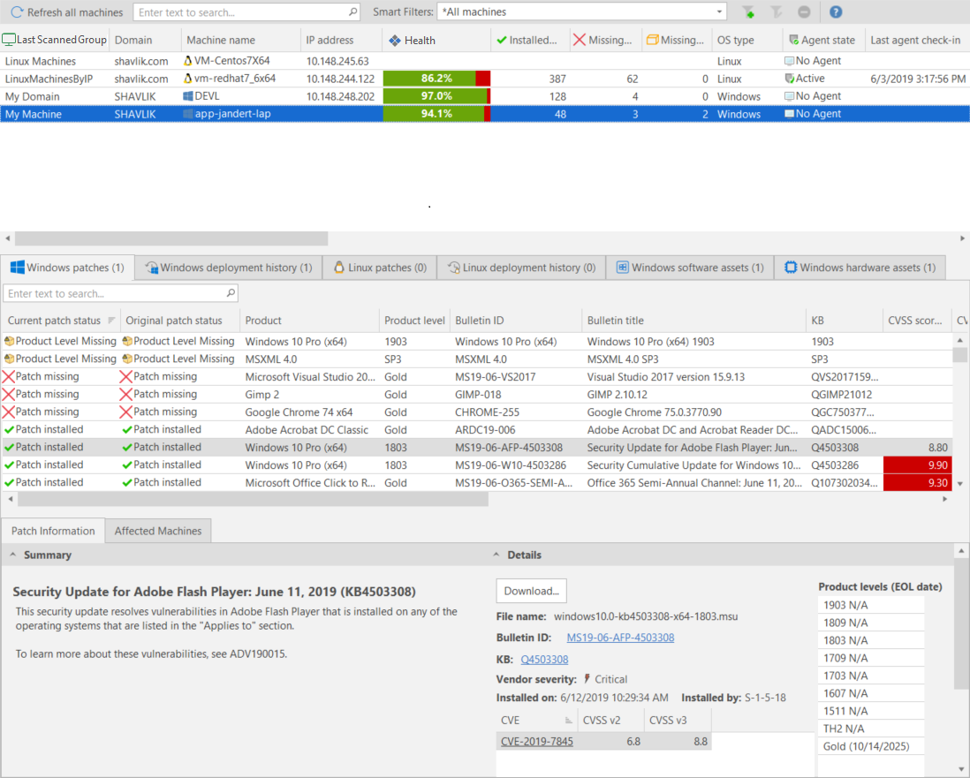
Task: Open CVE-2019-7845 link
Action: [537, 742]
